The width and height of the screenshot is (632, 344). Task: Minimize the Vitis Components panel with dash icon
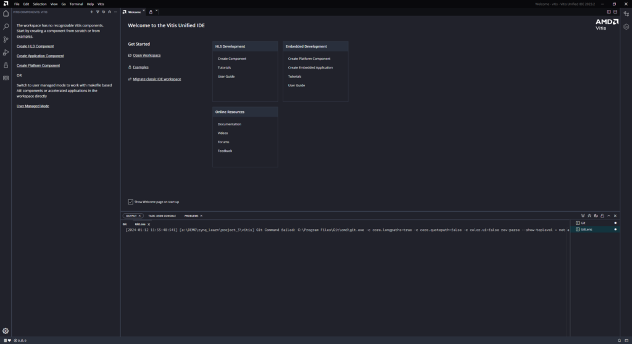point(115,12)
